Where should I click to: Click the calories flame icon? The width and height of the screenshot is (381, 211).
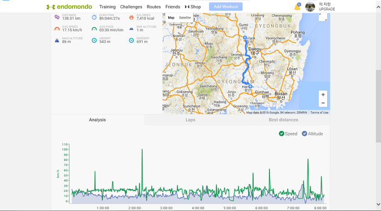(131, 17)
